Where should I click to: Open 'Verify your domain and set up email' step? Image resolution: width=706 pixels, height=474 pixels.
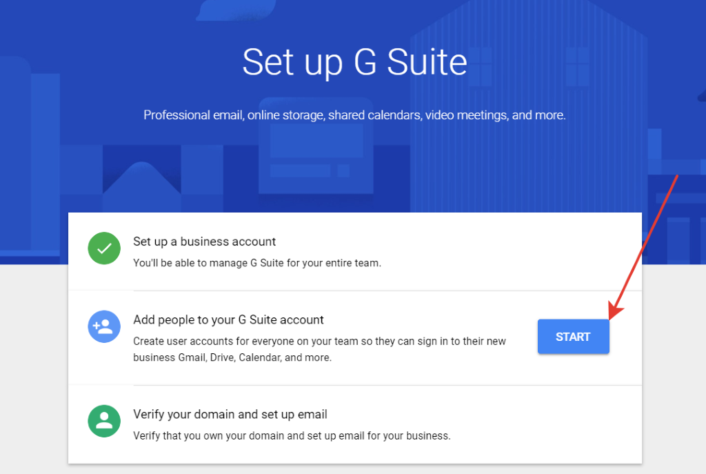[x=230, y=415]
